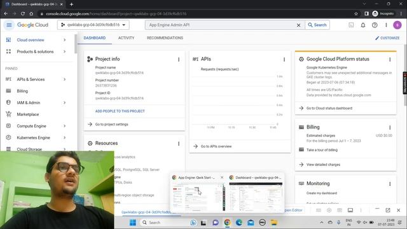407x229 pixels.
Task: Select the Dashboard window preview thumbnail
Action: click(256, 197)
